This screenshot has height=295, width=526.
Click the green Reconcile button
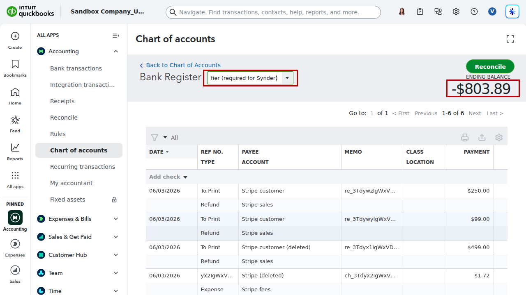point(490,67)
